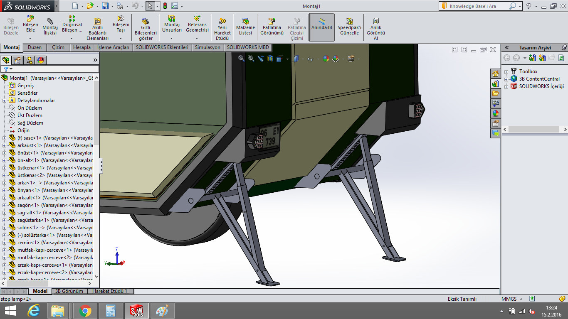Switch to the Simülasyon tab
Viewport: 568px width, 319px height.
point(207,47)
